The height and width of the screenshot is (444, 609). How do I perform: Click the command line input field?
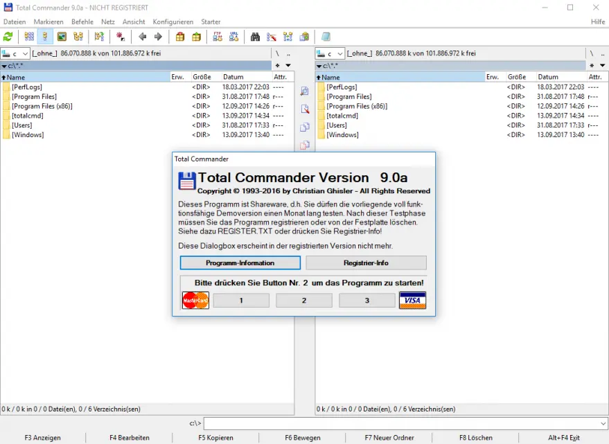pos(401,423)
